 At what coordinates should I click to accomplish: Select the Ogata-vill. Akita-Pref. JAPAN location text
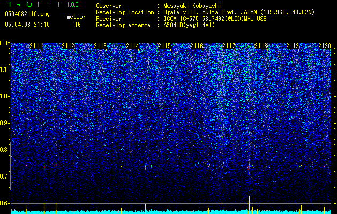click(239, 12)
